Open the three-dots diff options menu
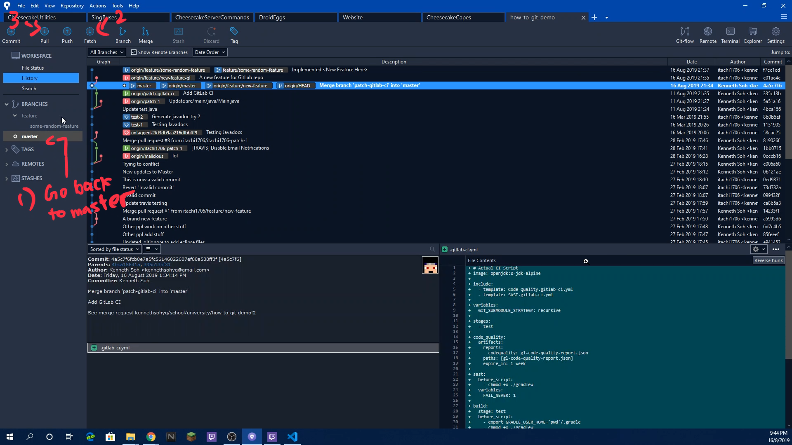Screen dimensions: 792x445 click(776, 249)
